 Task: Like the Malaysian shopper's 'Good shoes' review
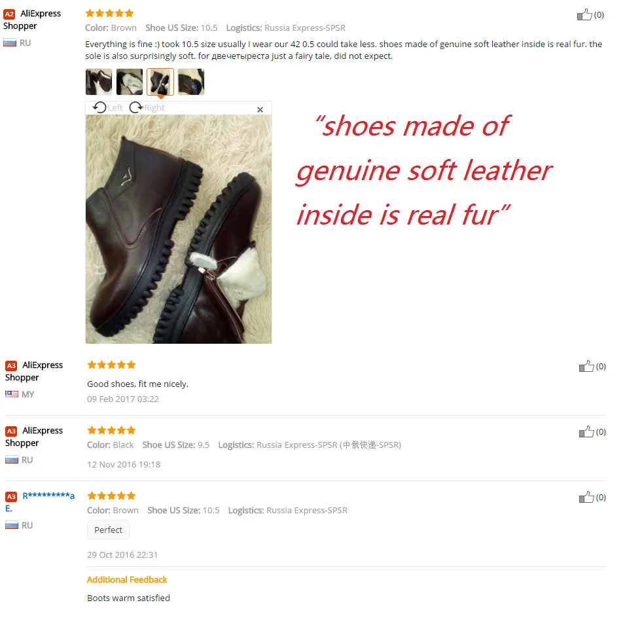point(586,366)
